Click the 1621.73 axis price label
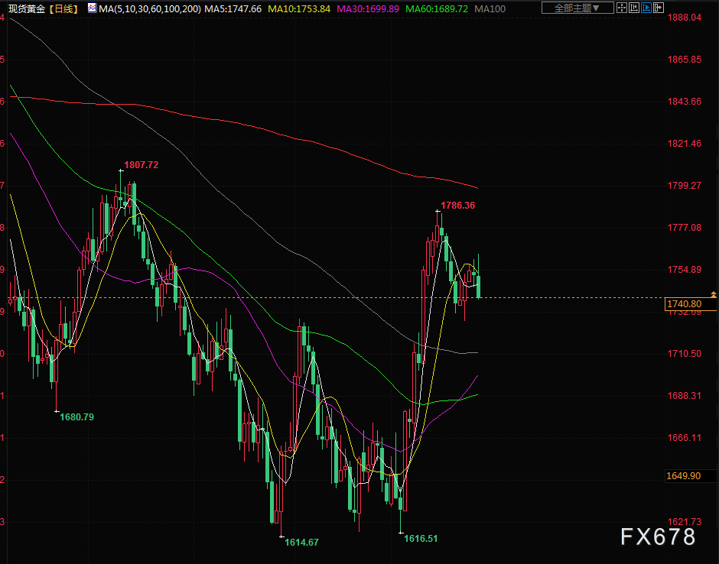 [684, 522]
